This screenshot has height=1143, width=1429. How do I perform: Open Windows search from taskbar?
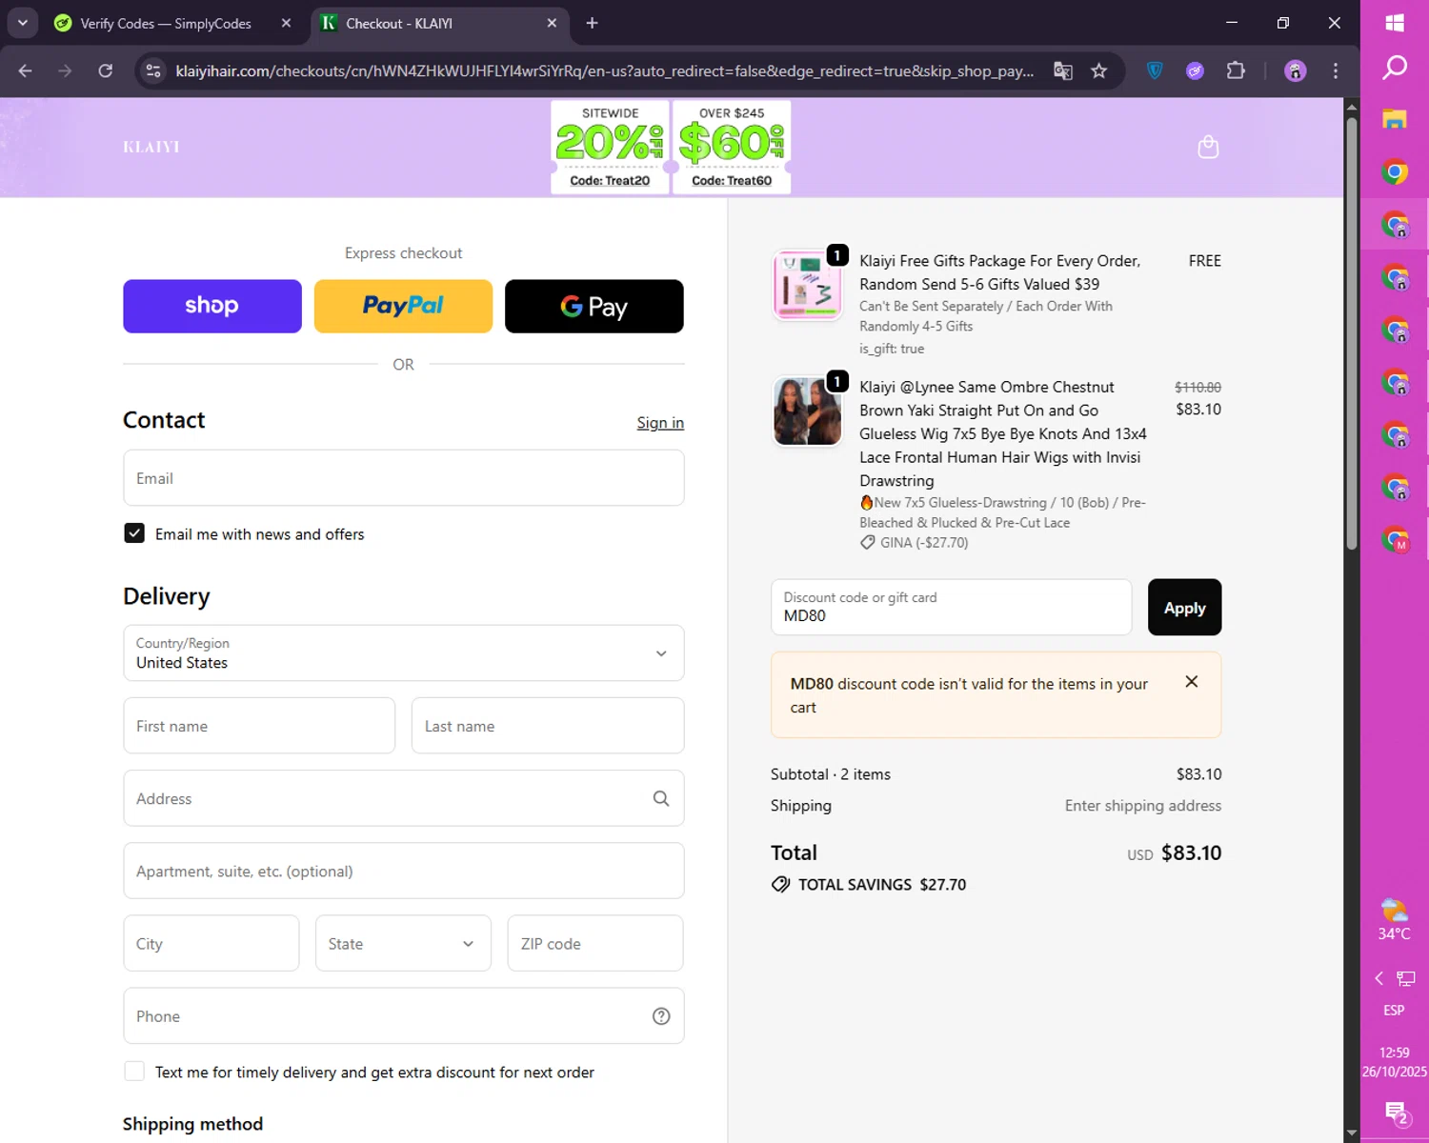pyautogui.click(x=1395, y=68)
